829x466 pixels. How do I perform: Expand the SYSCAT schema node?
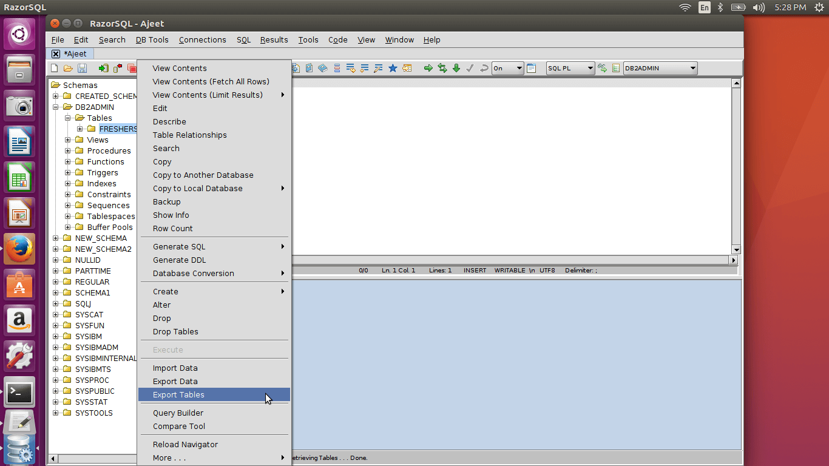coord(56,314)
